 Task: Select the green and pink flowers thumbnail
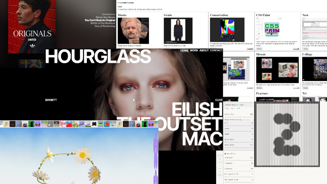click(75, 124)
